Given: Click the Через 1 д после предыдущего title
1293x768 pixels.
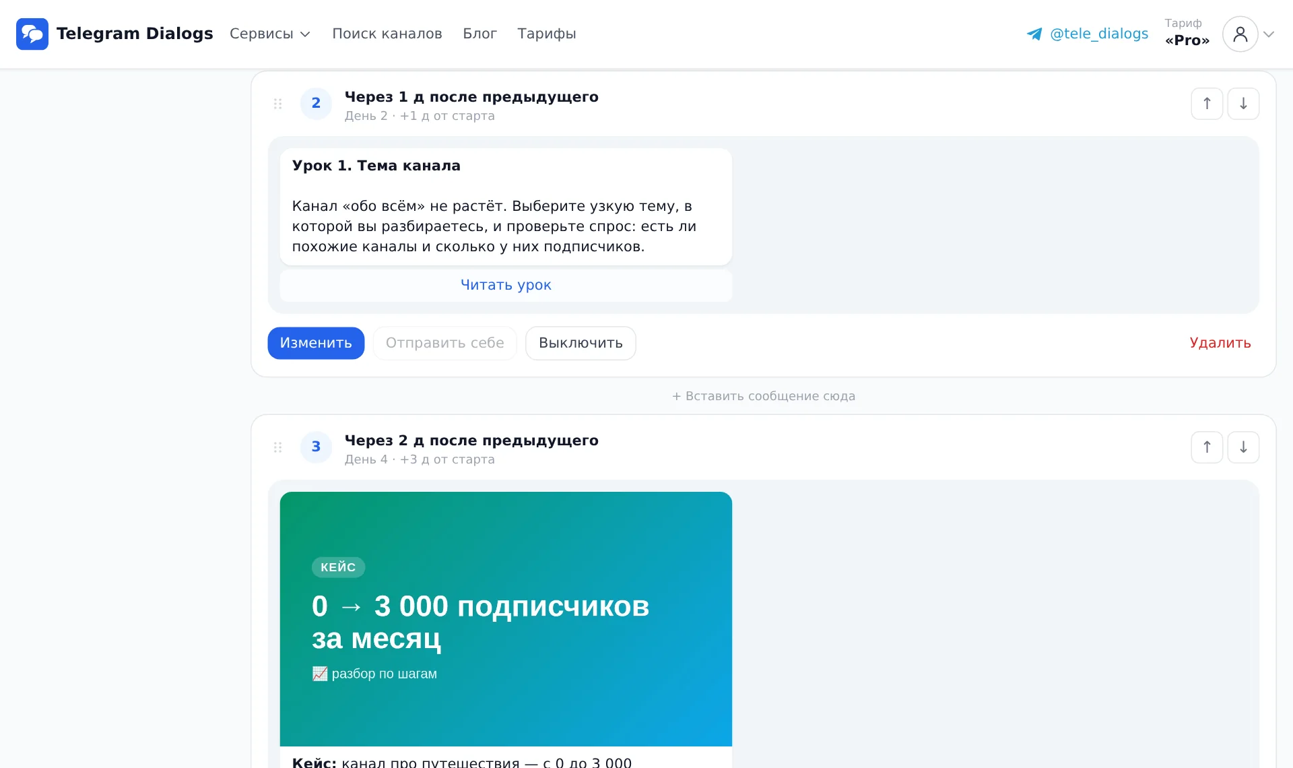Looking at the screenshot, I should click(471, 97).
